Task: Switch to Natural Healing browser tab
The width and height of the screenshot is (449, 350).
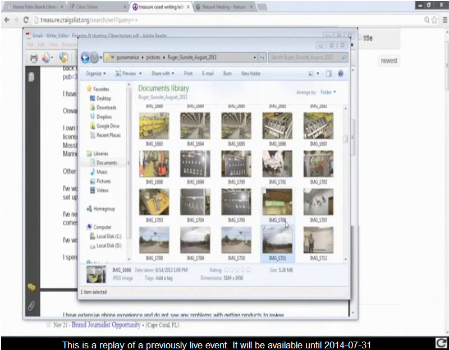Action: (225, 7)
